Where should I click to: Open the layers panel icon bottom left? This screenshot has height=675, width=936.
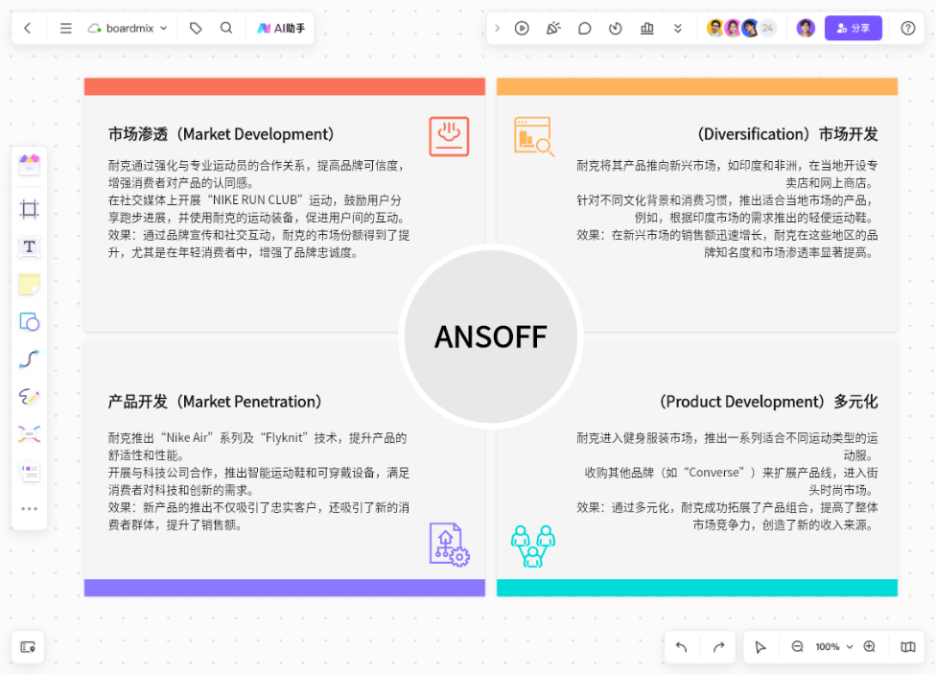click(x=28, y=647)
